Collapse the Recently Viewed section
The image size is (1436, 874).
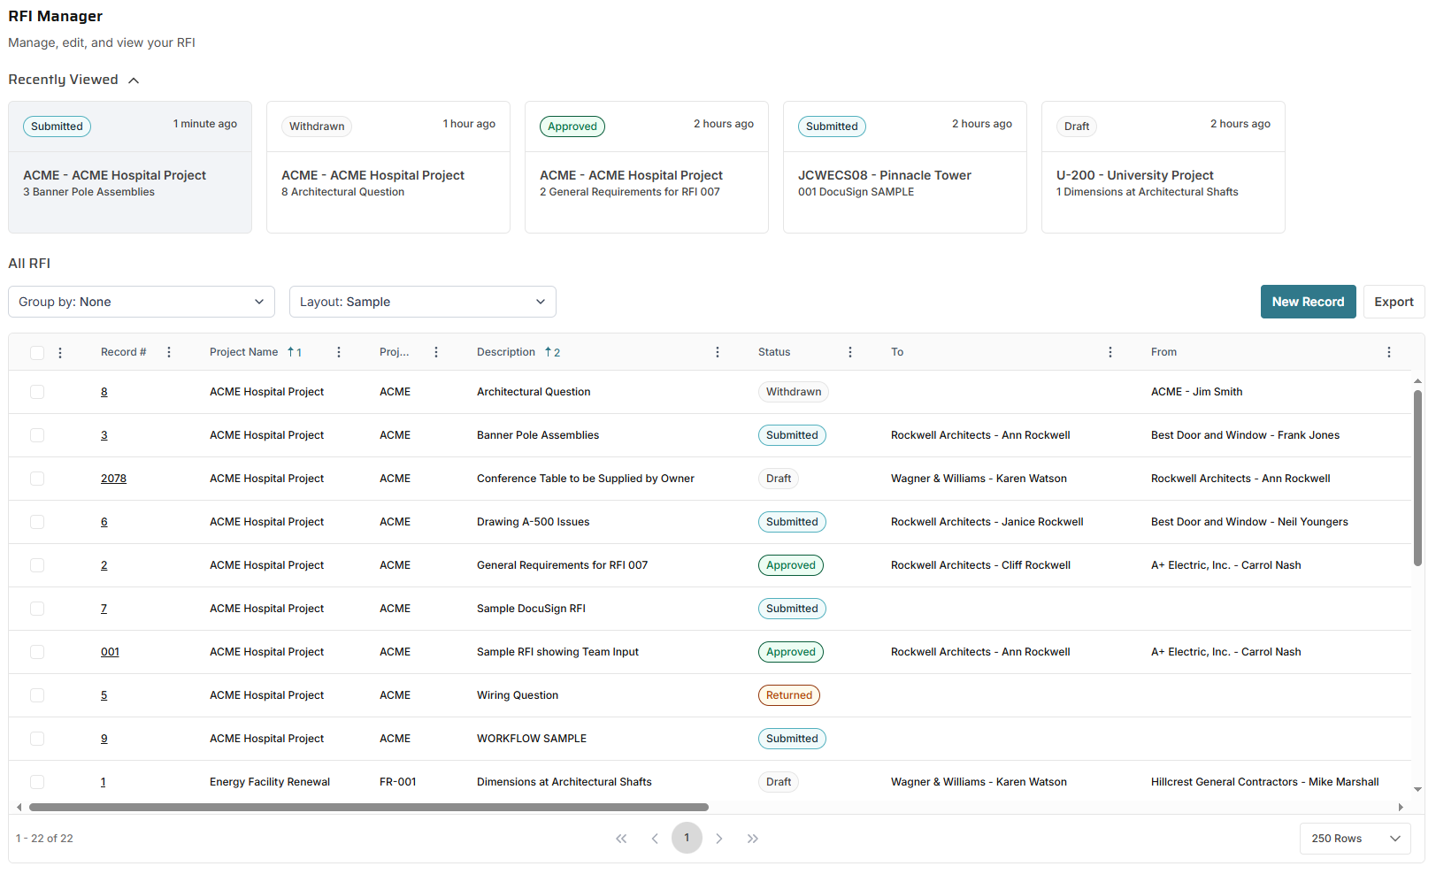pyautogui.click(x=134, y=80)
